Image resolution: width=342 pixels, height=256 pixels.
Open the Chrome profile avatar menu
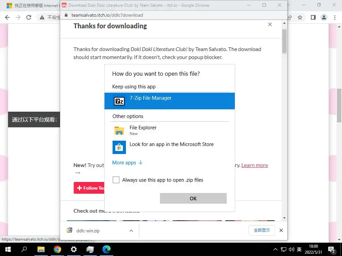pos(324,17)
